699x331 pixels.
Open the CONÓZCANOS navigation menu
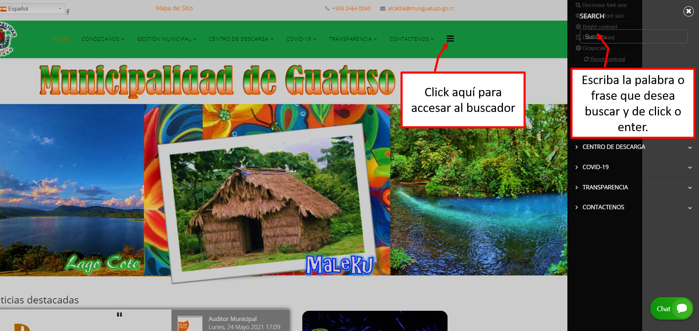103,39
